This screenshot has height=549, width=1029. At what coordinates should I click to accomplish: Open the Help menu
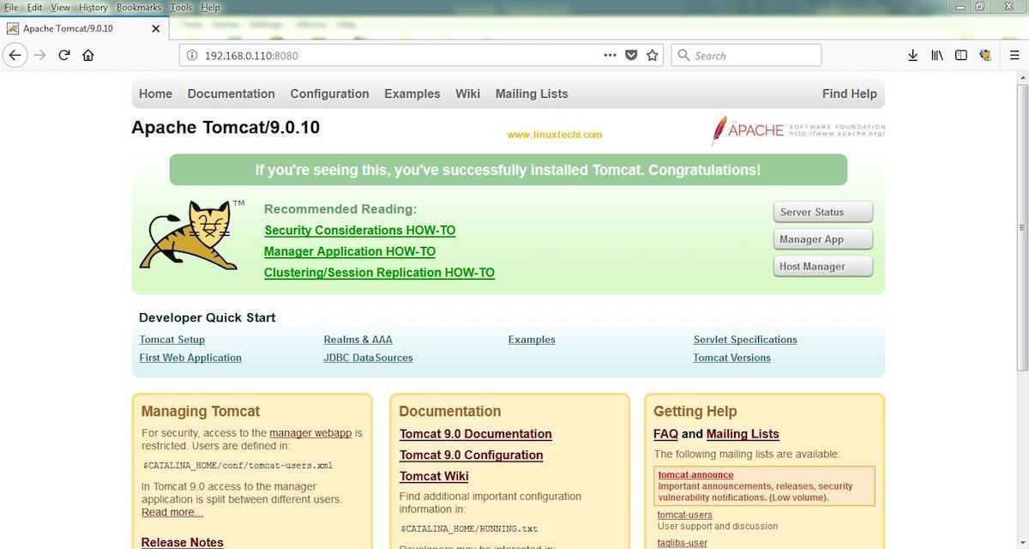(x=210, y=7)
